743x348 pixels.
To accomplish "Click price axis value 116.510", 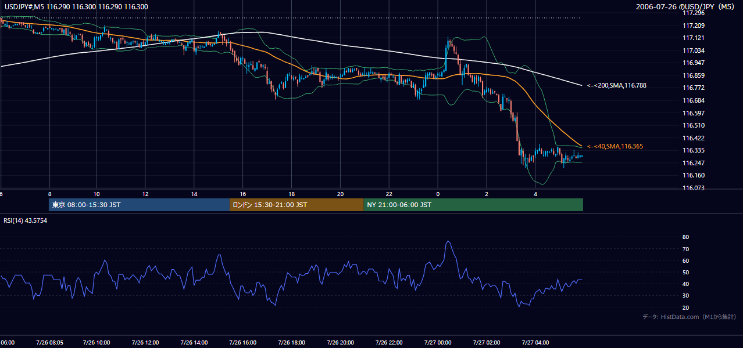I will pos(694,125).
